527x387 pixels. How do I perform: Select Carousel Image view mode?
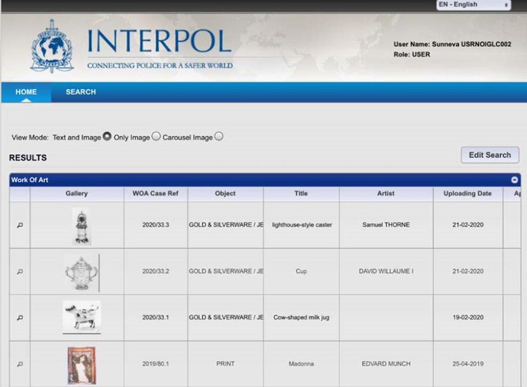tap(219, 137)
